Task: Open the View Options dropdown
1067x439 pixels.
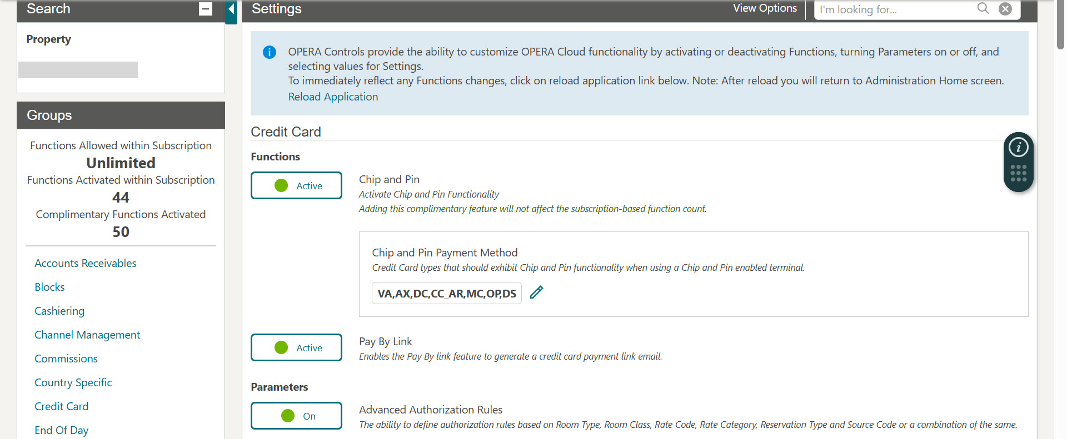Action: pyautogui.click(x=765, y=8)
